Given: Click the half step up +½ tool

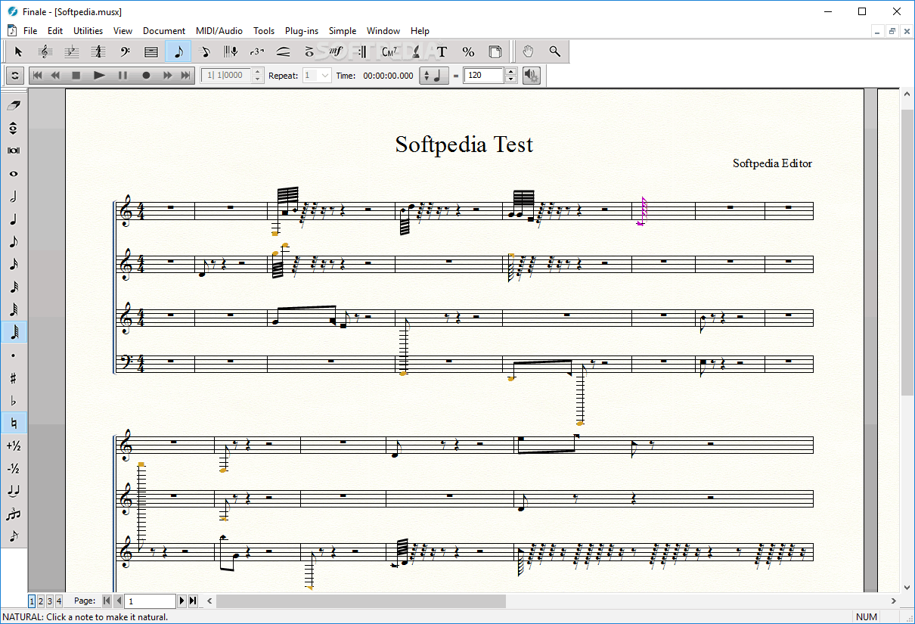Looking at the screenshot, I should pyautogui.click(x=14, y=445).
